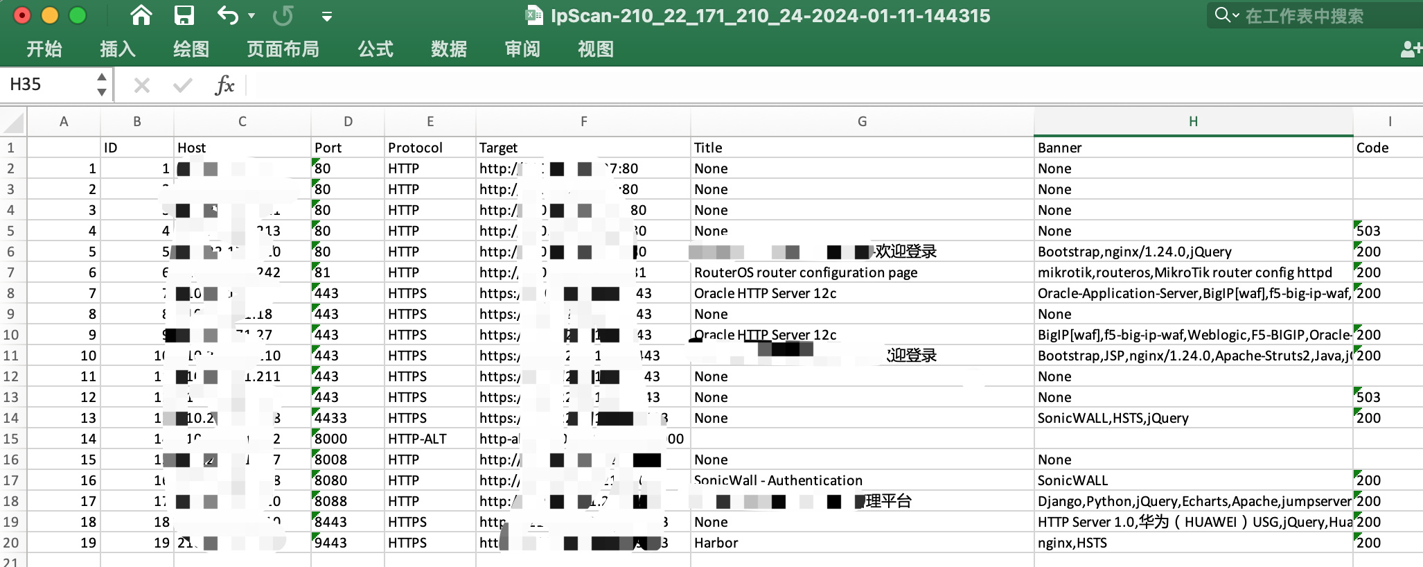
Task: Click the select-all corner triangle
Action: [13, 122]
